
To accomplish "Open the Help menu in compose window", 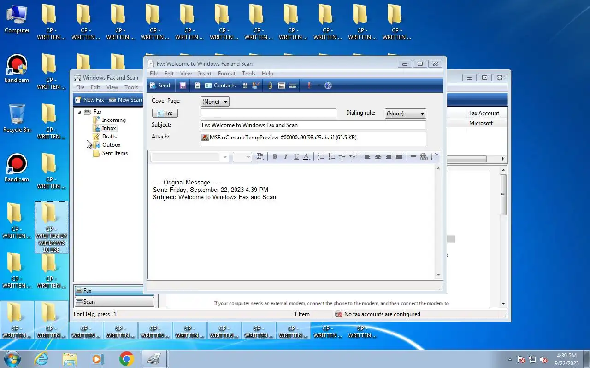I will (267, 74).
